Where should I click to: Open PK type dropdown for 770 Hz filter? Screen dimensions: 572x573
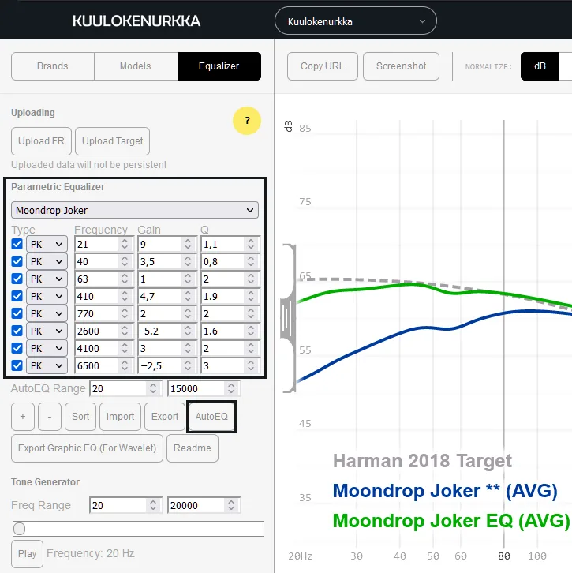(x=47, y=313)
